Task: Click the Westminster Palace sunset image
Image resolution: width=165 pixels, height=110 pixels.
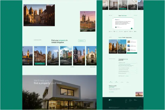Action: coord(87,21)
